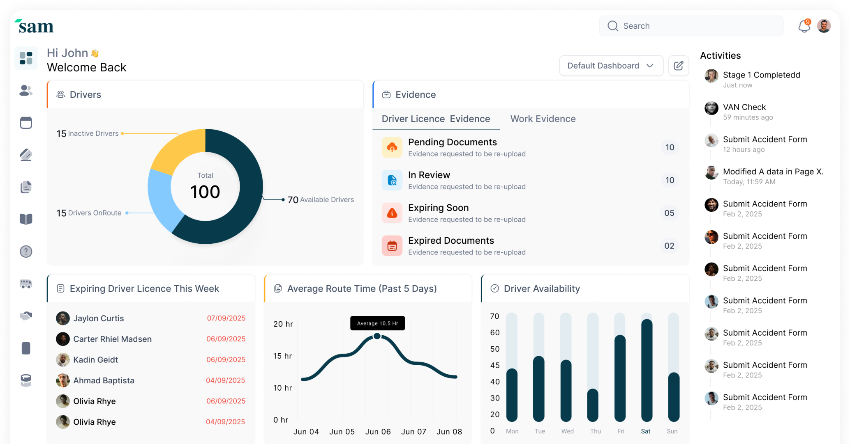
Task: Open the open book sidebar icon
Action: pyautogui.click(x=26, y=219)
